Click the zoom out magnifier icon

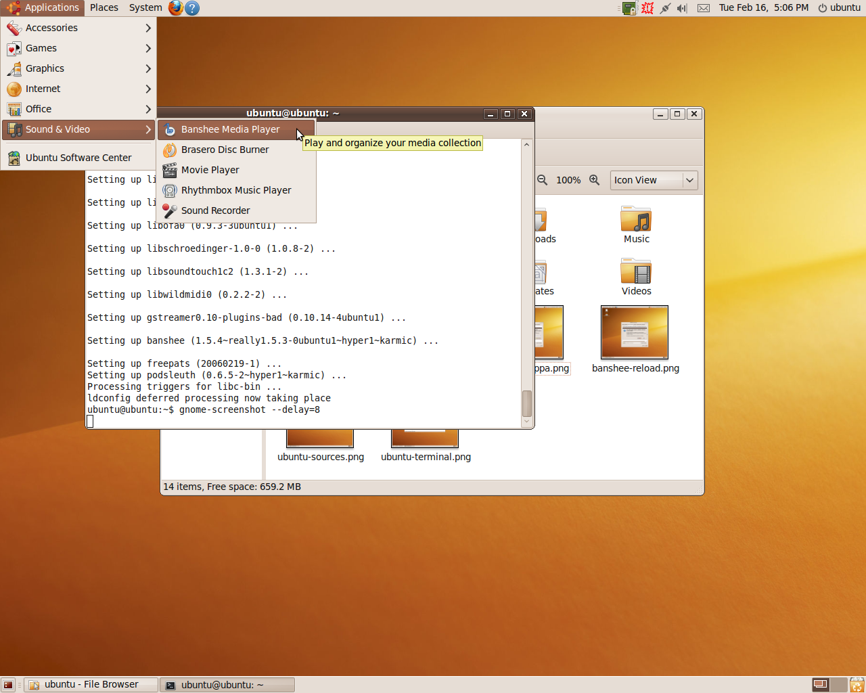click(543, 180)
